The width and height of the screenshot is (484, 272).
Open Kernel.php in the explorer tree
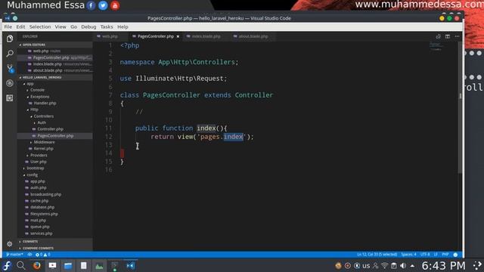43,148
